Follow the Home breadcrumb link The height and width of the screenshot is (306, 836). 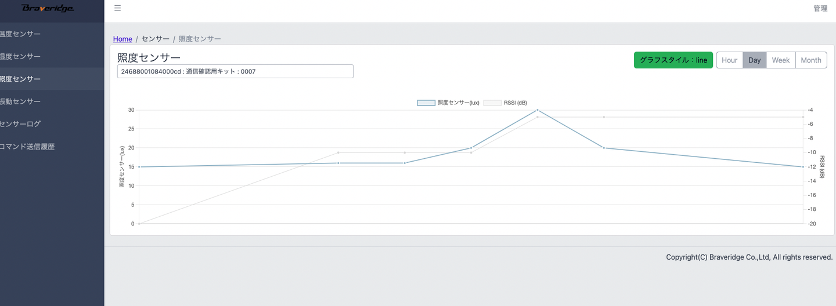pyautogui.click(x=122, y=39)
